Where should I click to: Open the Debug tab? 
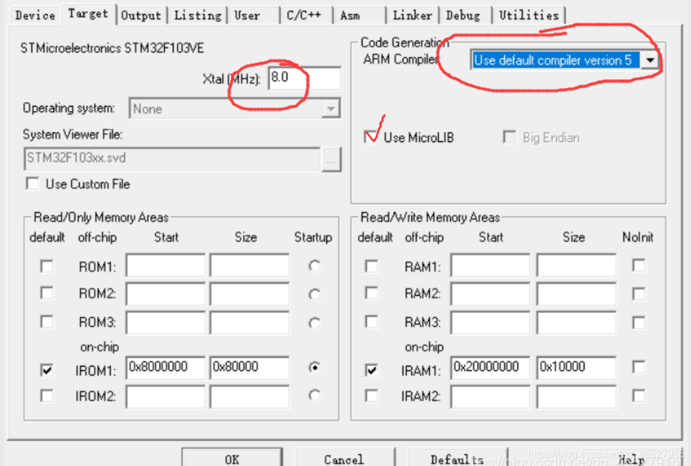pyautogui.click(x=465, y=15)
